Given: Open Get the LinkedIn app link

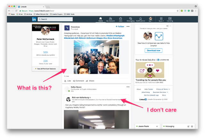Looking at the screenshot, I should 151,95.
